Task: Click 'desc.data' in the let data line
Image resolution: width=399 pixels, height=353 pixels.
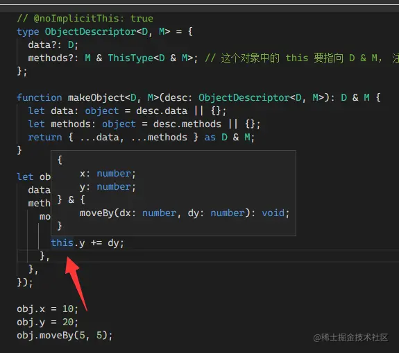Action: [x=162, y=111]
